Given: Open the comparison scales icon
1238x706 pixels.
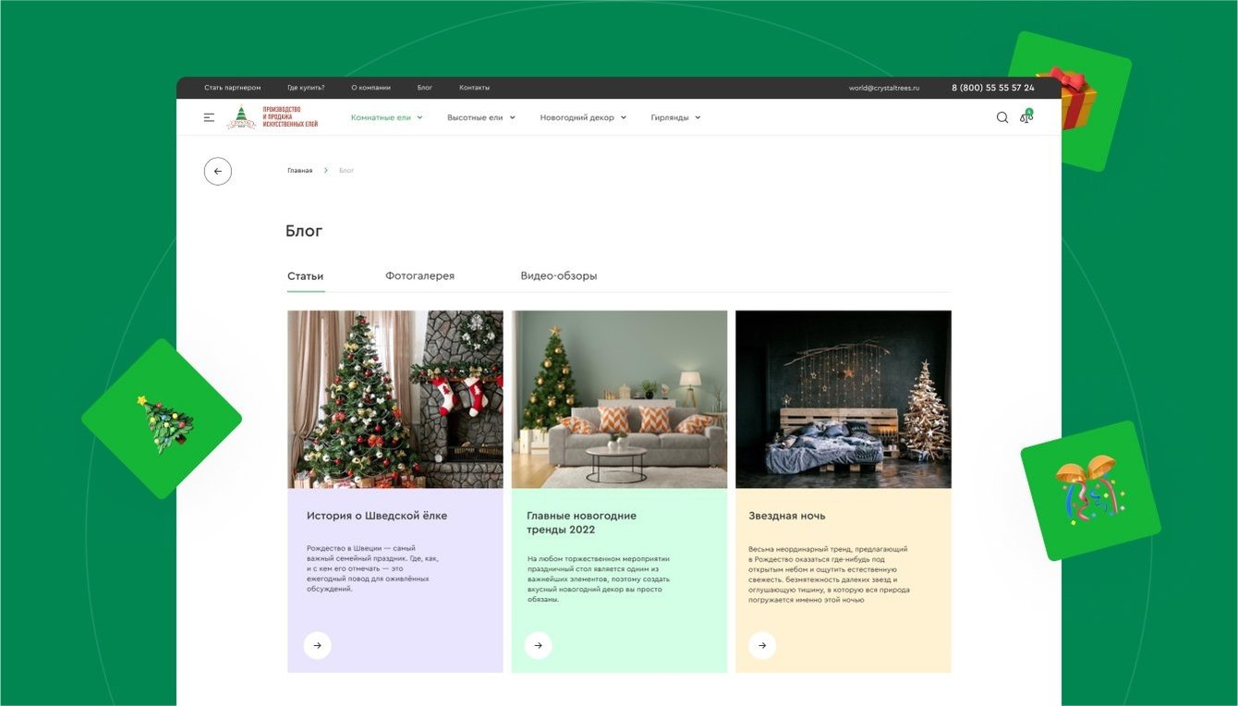Looking at the screenshot, I should tap(1026, 116).
